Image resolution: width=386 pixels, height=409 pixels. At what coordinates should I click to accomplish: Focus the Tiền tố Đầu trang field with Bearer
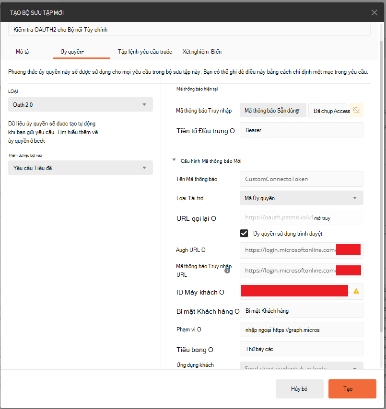pos(302,130)
